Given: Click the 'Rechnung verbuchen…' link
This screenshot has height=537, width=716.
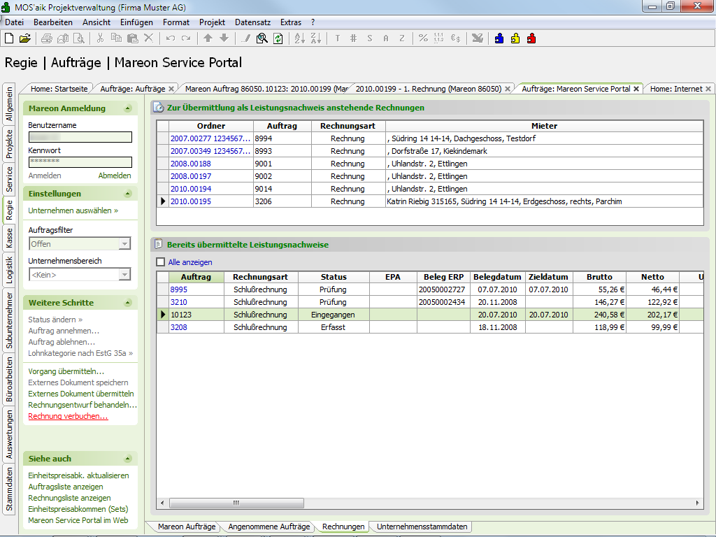Looking at the screenshot, I should 68,416.
